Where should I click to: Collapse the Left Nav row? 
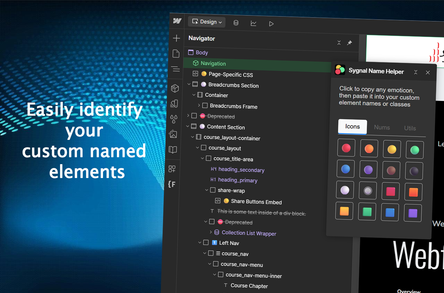(x=199, y=242)
